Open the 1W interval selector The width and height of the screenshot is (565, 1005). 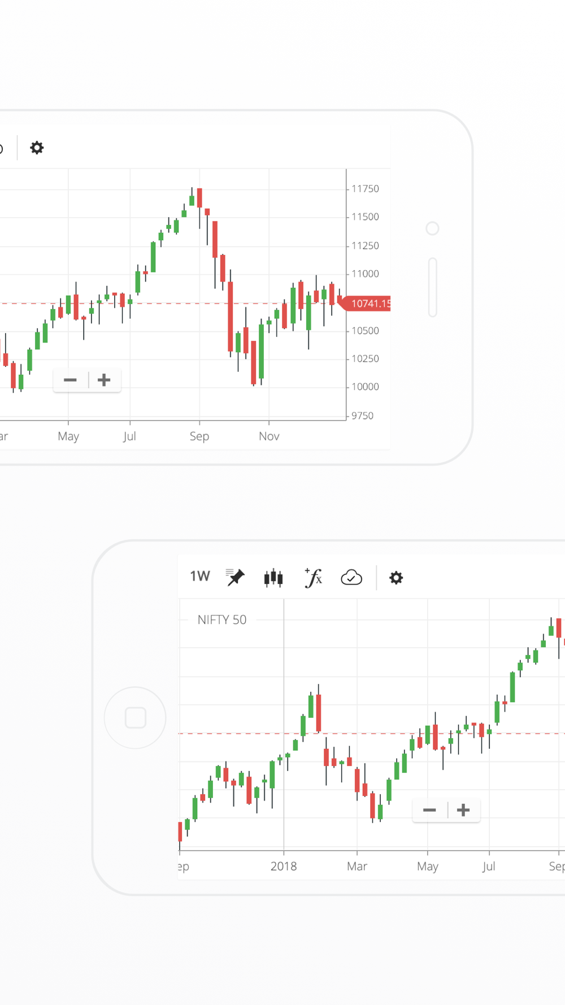[x=200, y=577]
